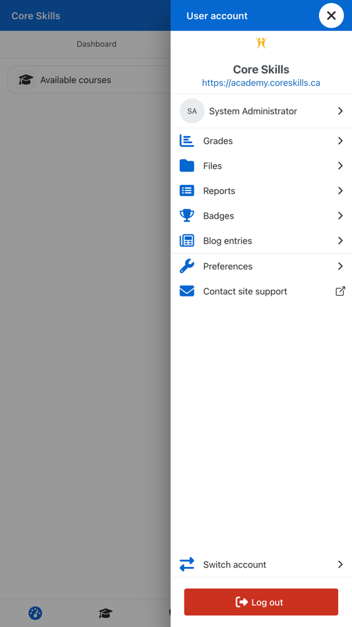352x627 pixels.
Task: Expand the Blog entries chevron
Action: [340, 241]
